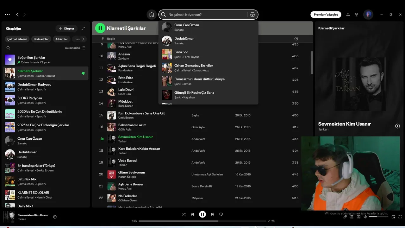
Task: Click Premium'u keşfet button
Action: [326, 15]
